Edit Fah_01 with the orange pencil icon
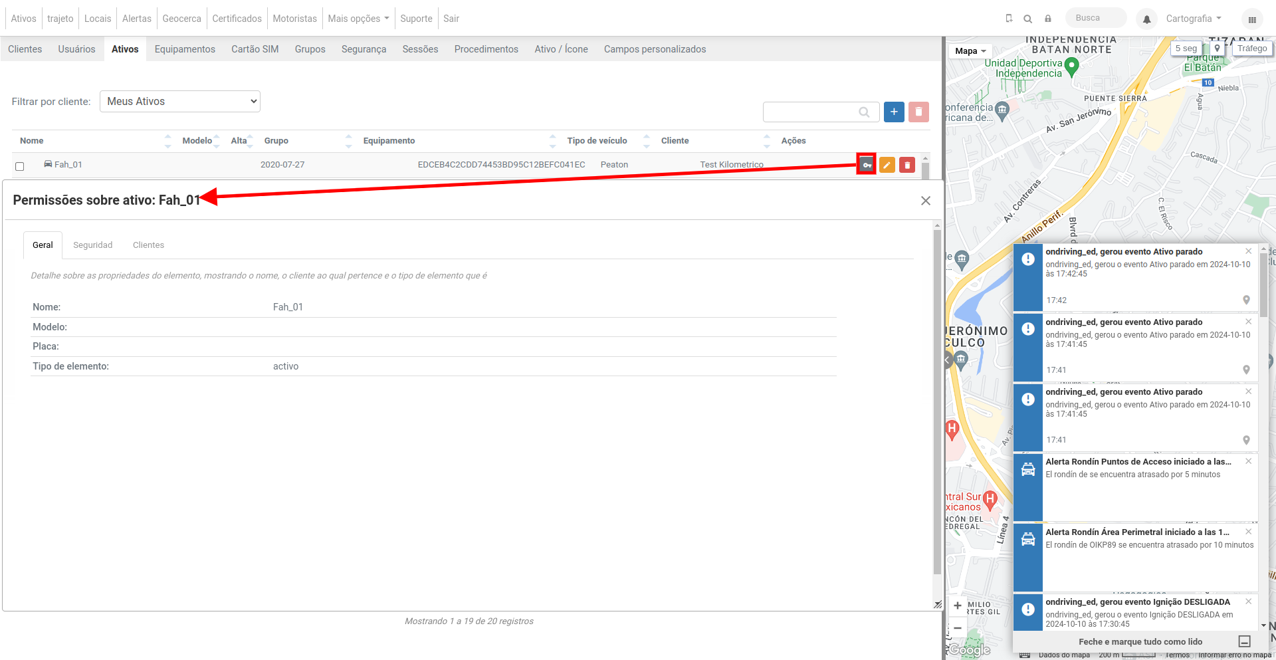1276x660 pixels. pyautogui.click(x=887, y=165)
